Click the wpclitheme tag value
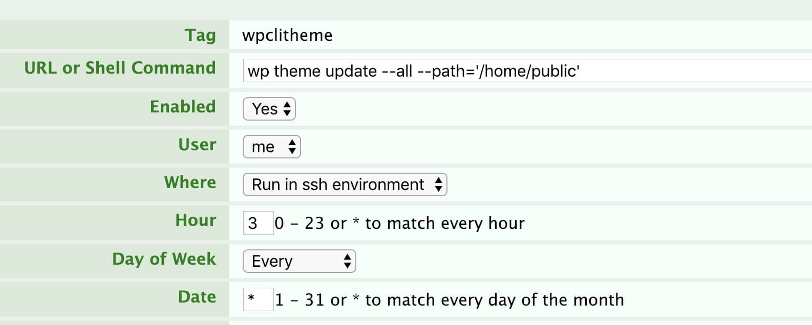 [x=287, y=35]
